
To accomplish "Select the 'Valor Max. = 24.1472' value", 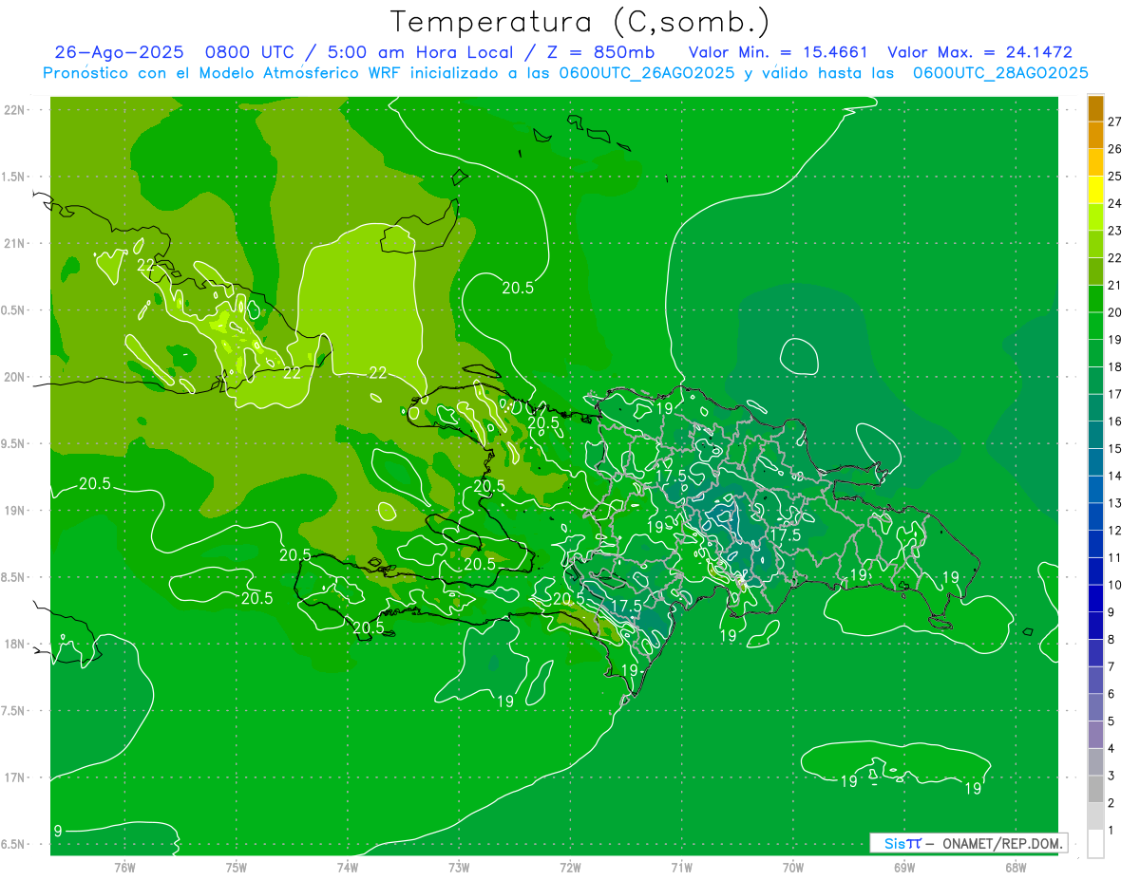I will click(979, 52).
